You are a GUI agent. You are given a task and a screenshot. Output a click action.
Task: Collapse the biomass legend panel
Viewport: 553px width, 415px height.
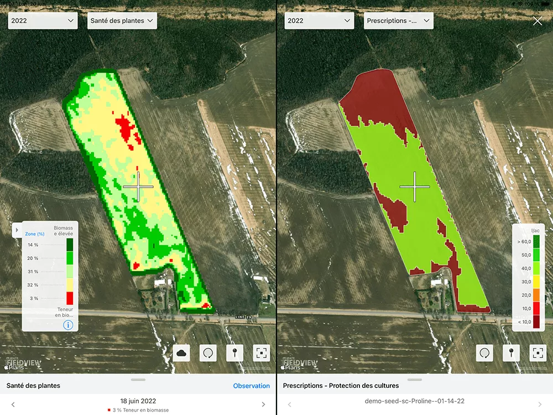pos(17,230)
